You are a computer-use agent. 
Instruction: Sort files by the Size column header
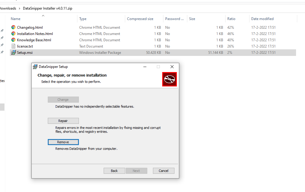(192, 19)
